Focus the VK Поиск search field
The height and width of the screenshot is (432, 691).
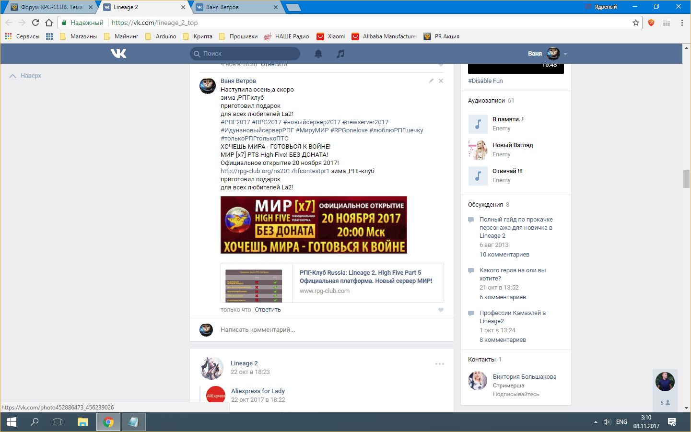tap(245, 54)
